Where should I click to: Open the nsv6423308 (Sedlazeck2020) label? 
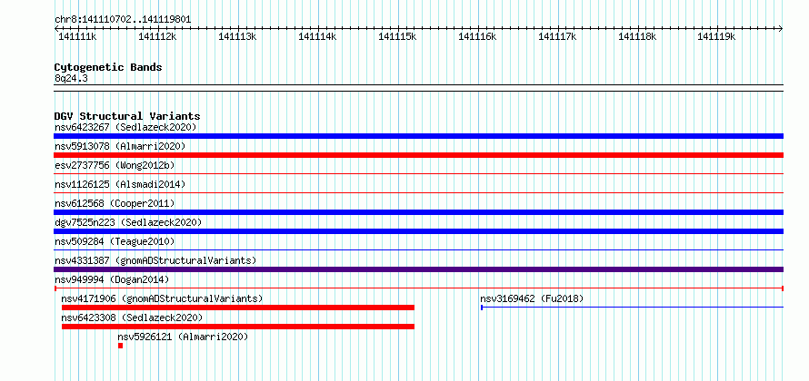[x=132, y=317]
